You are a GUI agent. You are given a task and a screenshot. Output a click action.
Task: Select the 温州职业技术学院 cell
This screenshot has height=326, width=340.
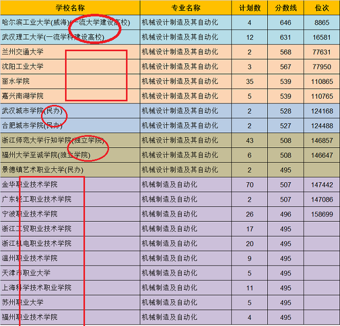click(70, 259)
